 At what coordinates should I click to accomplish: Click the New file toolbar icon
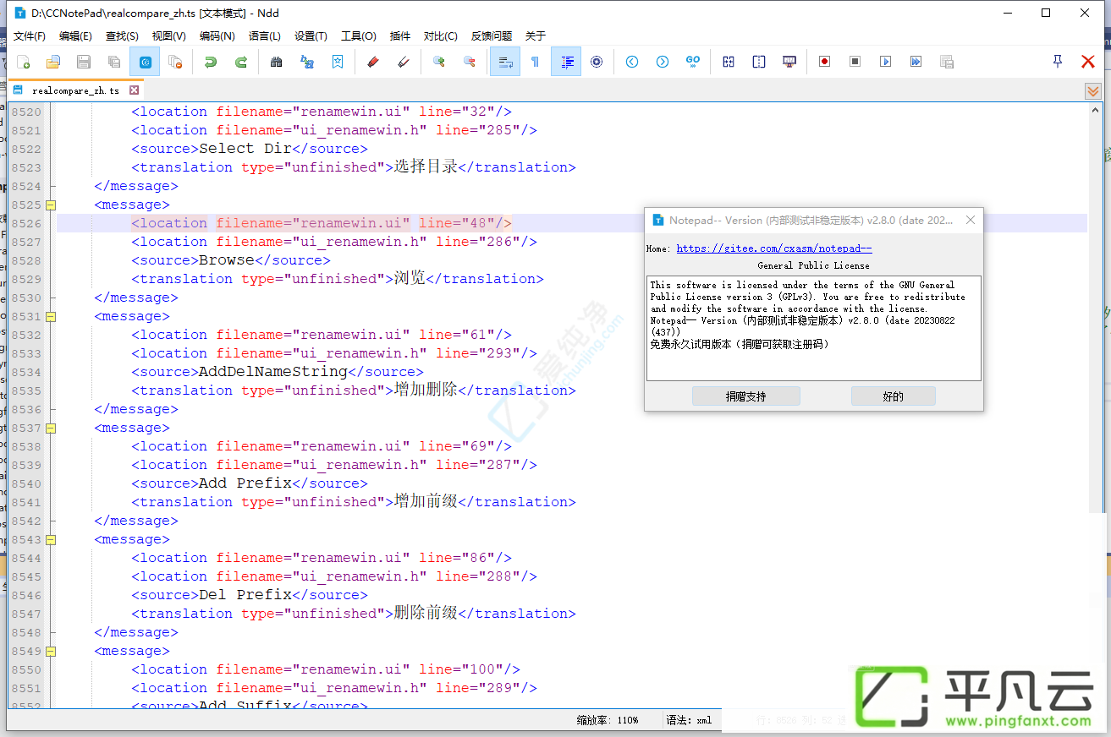point(23,62)
